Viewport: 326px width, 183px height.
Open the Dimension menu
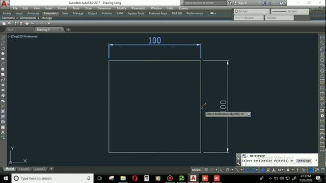pyautogui.click(x=104, y=8)
